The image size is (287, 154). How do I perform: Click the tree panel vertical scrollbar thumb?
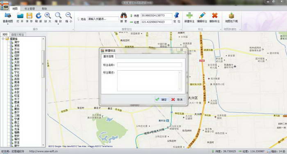click(x=43, y=64)
